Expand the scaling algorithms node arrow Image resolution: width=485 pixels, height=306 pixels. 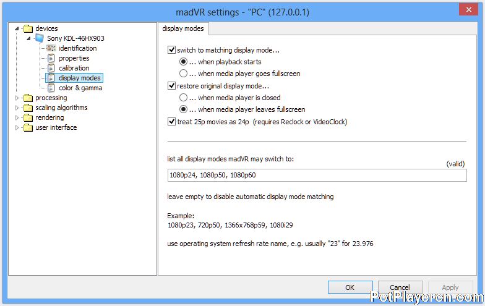click(x=17, y=108)
